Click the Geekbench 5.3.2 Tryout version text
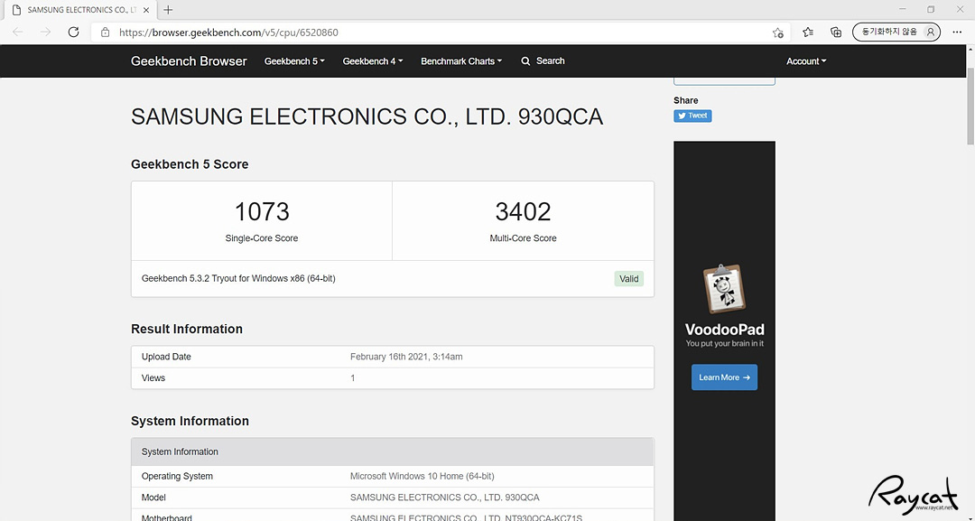The width and height of the screenshot is (975, 521). coord(238,278)
